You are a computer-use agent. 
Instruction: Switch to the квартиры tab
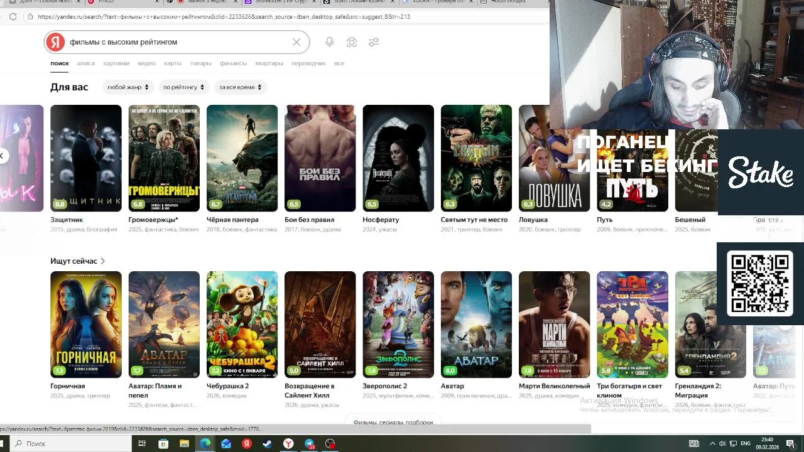click(x=269, y=63)
